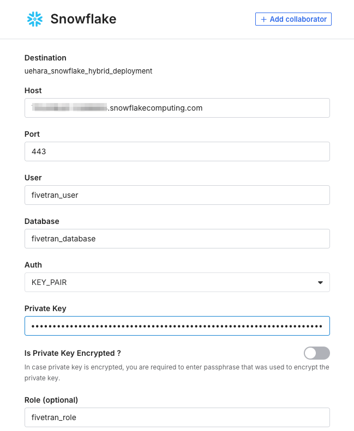Viewport: 354px width, 431px height.
Task: Focus the Port field showing 443
Action: click(x=177, y=151)
